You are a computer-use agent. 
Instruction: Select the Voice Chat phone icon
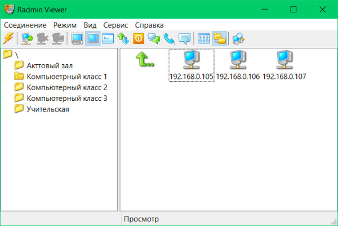pyautogui.click(x=169, y=39)
